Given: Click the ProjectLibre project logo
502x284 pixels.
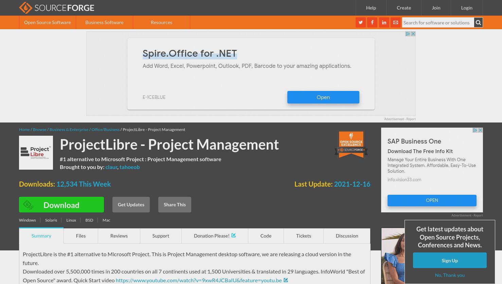Looking at the screenshot, I should (36, 153).
